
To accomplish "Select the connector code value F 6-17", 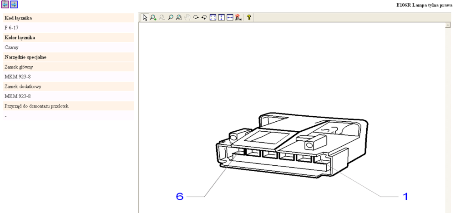I will pos(12,28).
